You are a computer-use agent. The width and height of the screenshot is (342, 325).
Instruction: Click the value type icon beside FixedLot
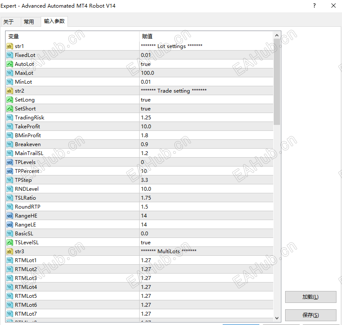tap(9, 55)
